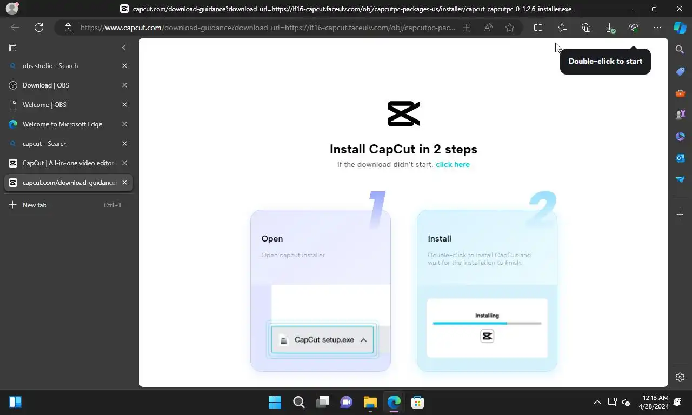This screenshot has height=415, width=692.
Task: Open Task View on taskbar
Action: [x=322, y=402]
